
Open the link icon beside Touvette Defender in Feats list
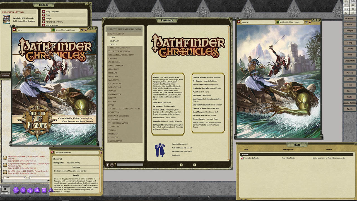pyautogui.click(x=242, y=158)
